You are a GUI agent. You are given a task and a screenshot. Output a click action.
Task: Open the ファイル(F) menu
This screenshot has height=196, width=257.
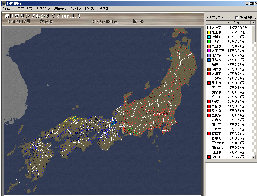[x=9, y=8]
